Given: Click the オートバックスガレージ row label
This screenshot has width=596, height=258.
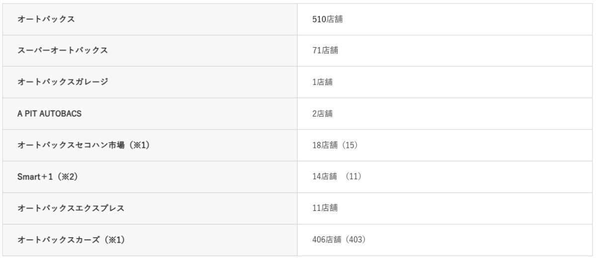Looking at the screenshot, I should 63,82.
